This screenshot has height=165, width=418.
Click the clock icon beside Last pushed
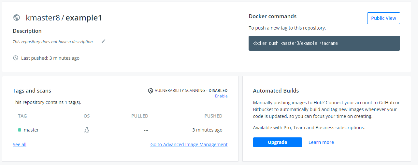pos(16,58)
